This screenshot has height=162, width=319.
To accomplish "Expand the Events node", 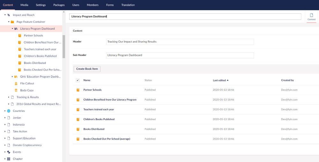I will pyautogui.click(x=5, y=152).
